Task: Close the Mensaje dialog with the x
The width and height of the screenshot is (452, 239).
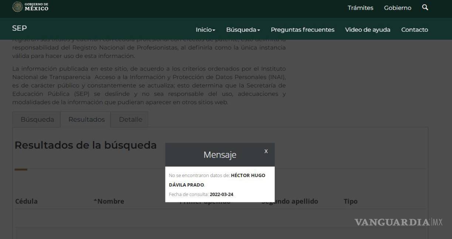Action: click(x=266, y=151)
